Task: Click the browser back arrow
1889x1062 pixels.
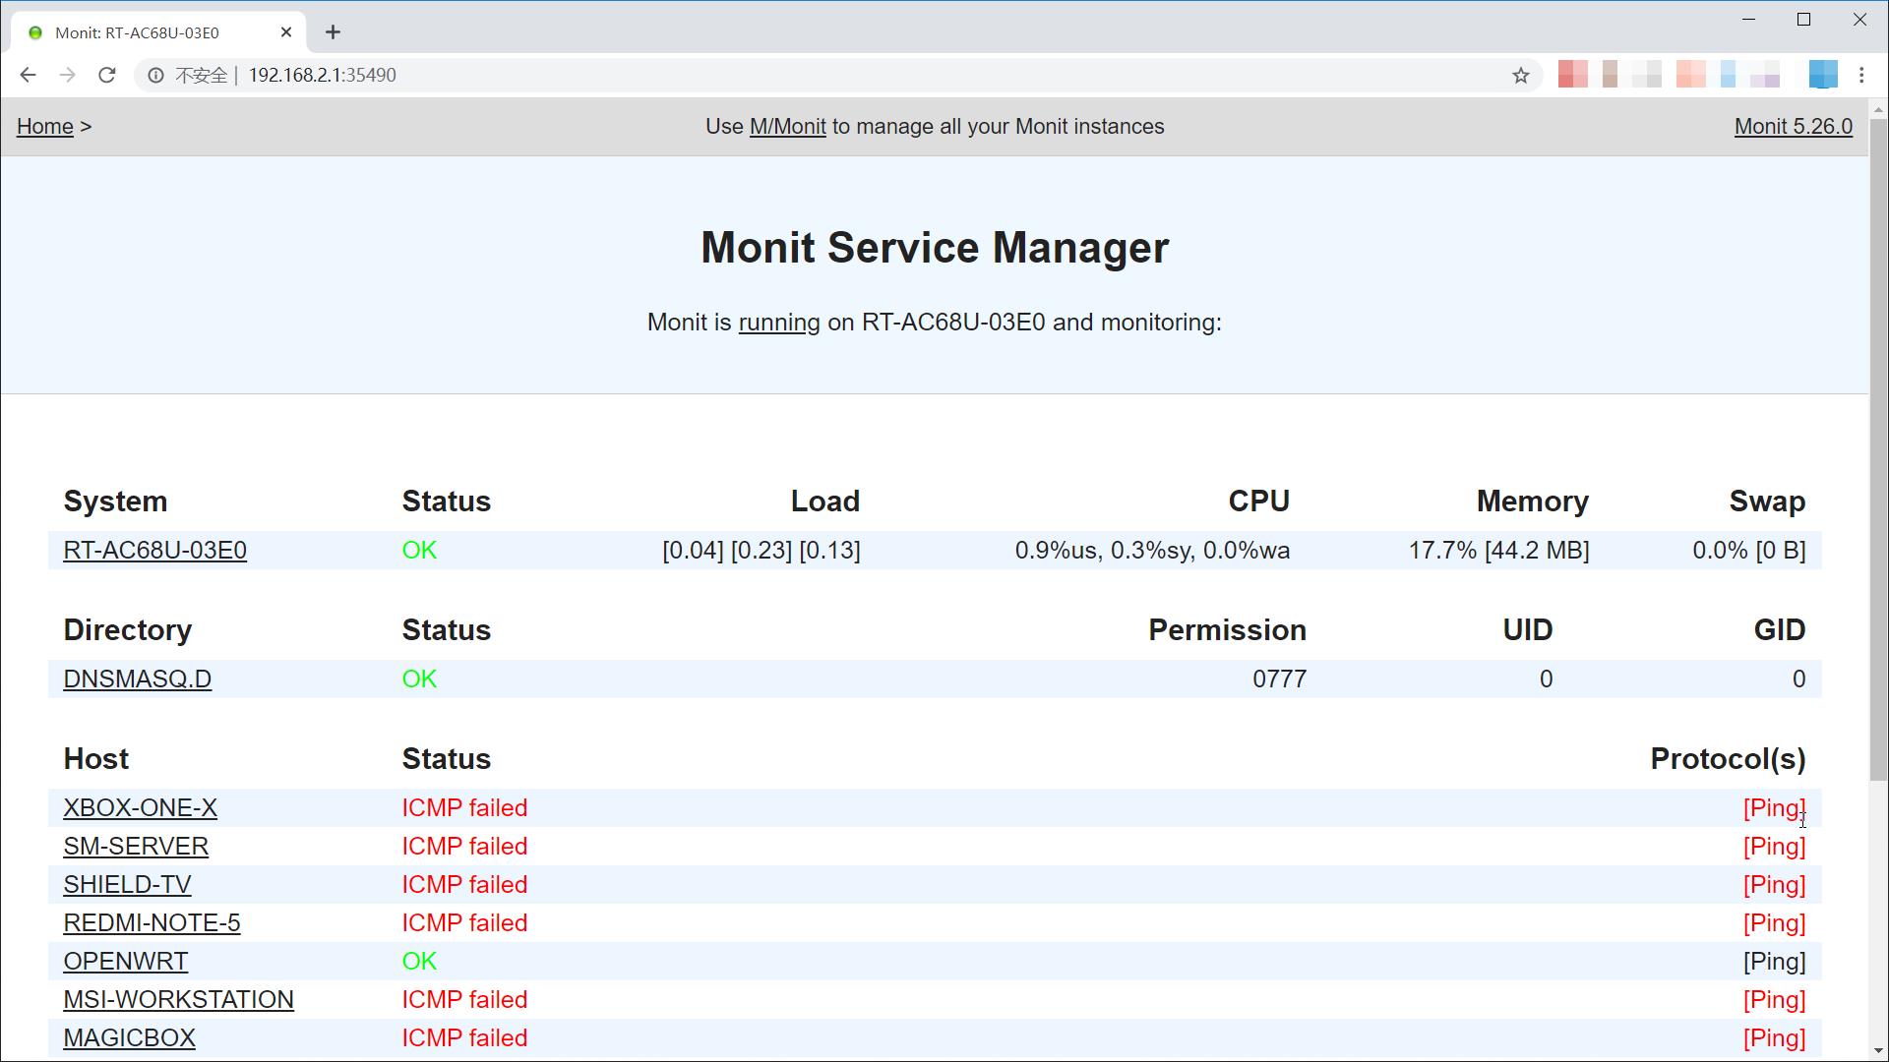Action: [28, 75]
